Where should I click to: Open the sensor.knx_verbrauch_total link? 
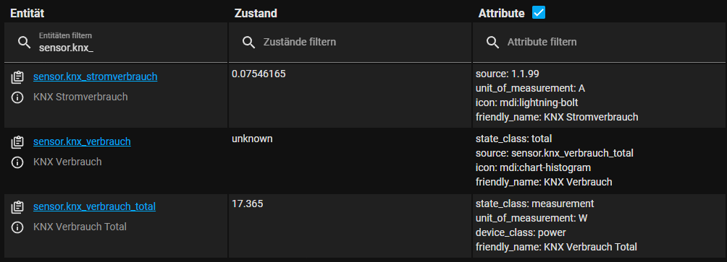(95, 206)
